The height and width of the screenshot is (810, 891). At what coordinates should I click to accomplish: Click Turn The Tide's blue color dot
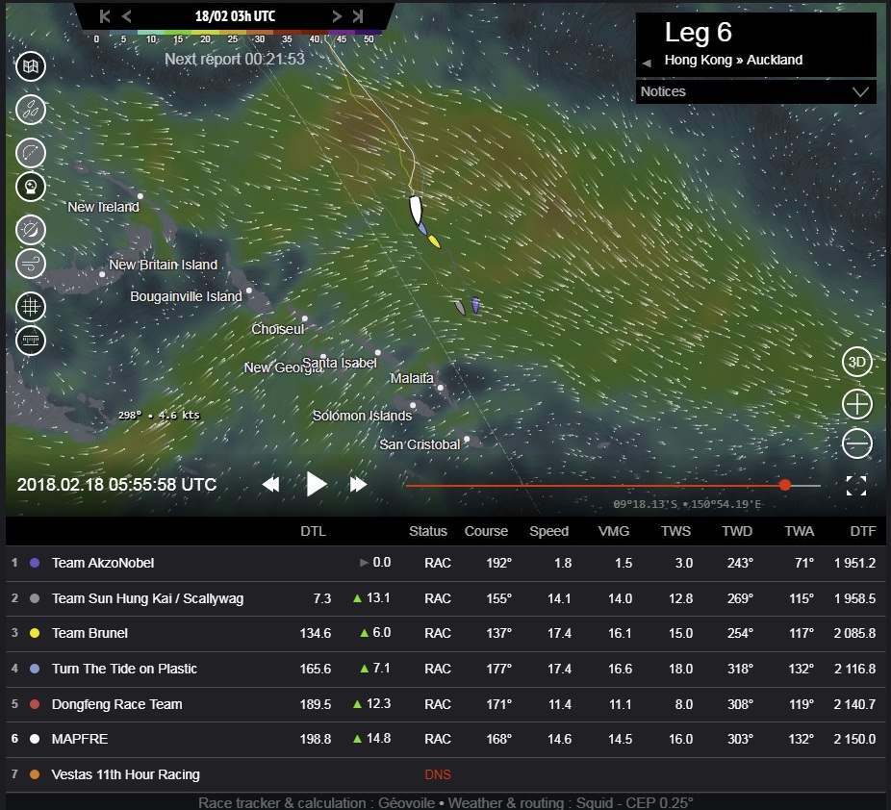[35, 669]
